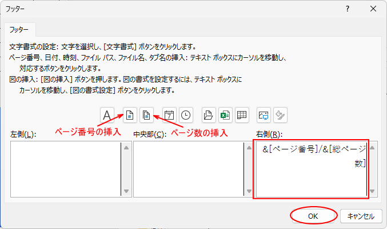387x229 pixels.
Task: Click the greyed-out Format Picture icon
Action: pyautogui.click(x=280, y=115)
